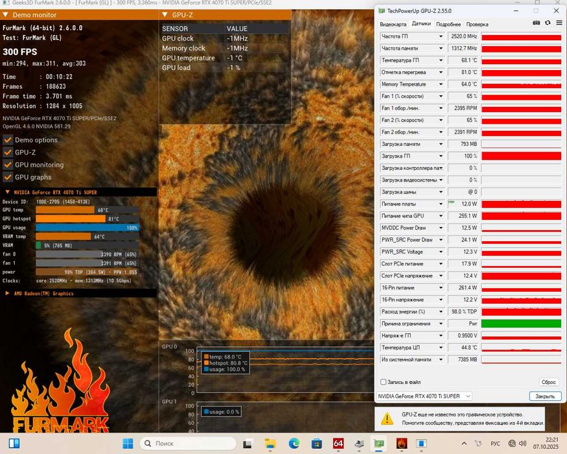Collapse NVIDIA GeForce RTX 4070 Ti SUPER section
The height and width of the screenshot is (454, 567).
pos(7,192)
